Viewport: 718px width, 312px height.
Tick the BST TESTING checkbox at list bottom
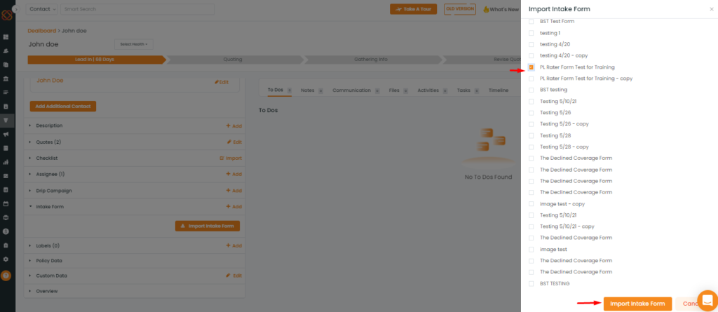pos(531,283)
